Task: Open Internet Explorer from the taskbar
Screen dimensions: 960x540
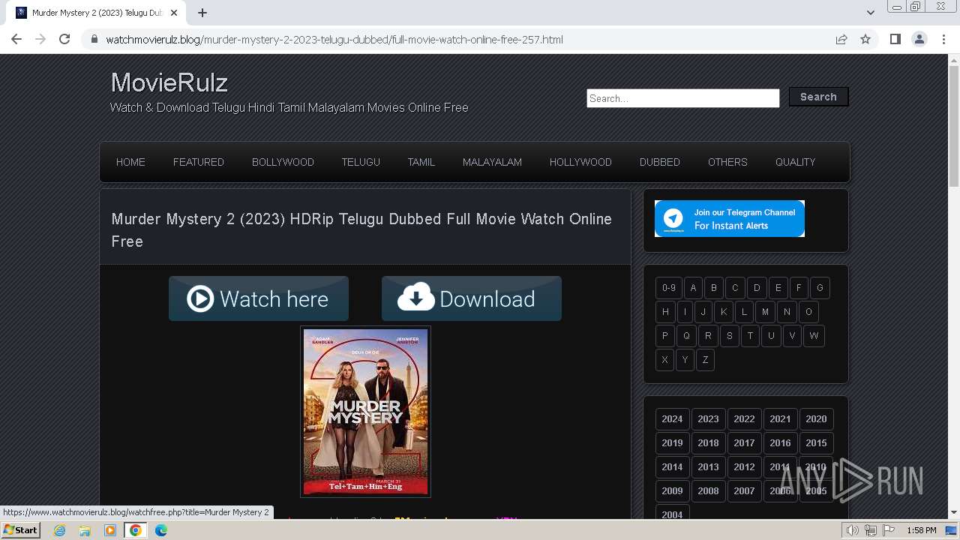Action: (x=60, y=530)
